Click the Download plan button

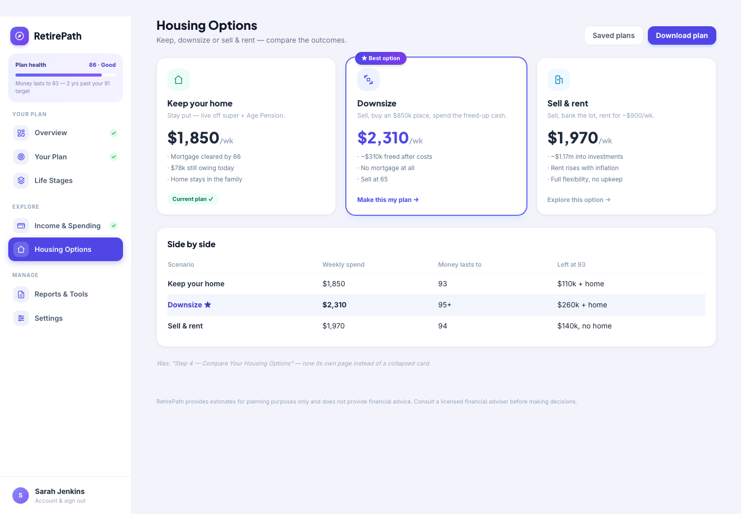(x=682, y=35)
